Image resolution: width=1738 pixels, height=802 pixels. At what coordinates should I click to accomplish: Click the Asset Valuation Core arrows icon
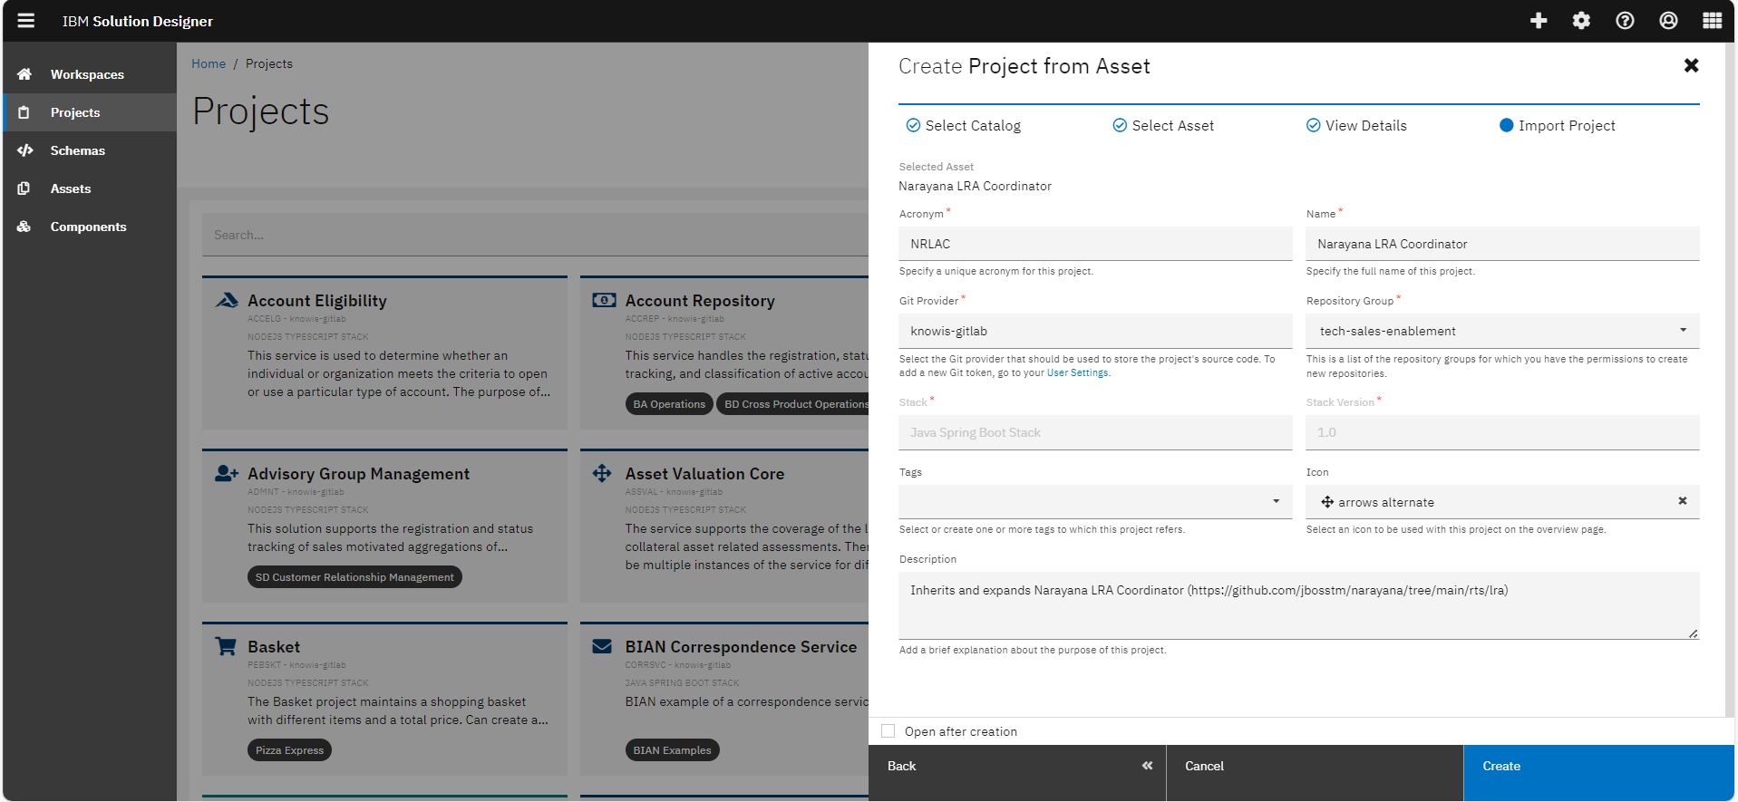coord(602,473)
